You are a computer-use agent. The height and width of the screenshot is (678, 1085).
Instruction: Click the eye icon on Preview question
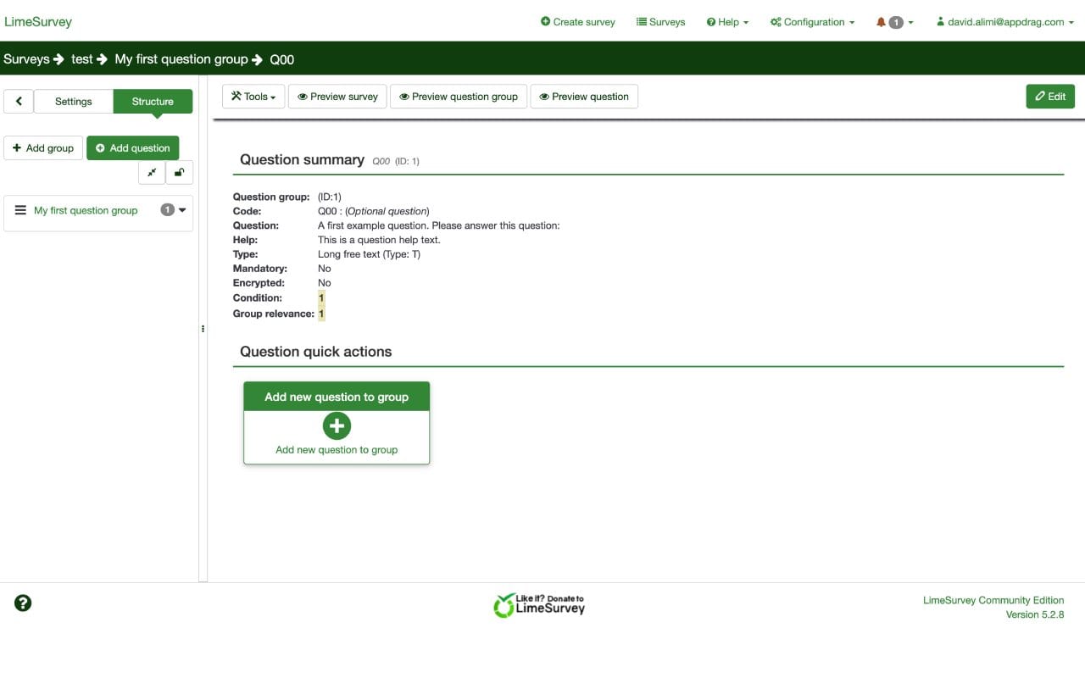(544, 96)
